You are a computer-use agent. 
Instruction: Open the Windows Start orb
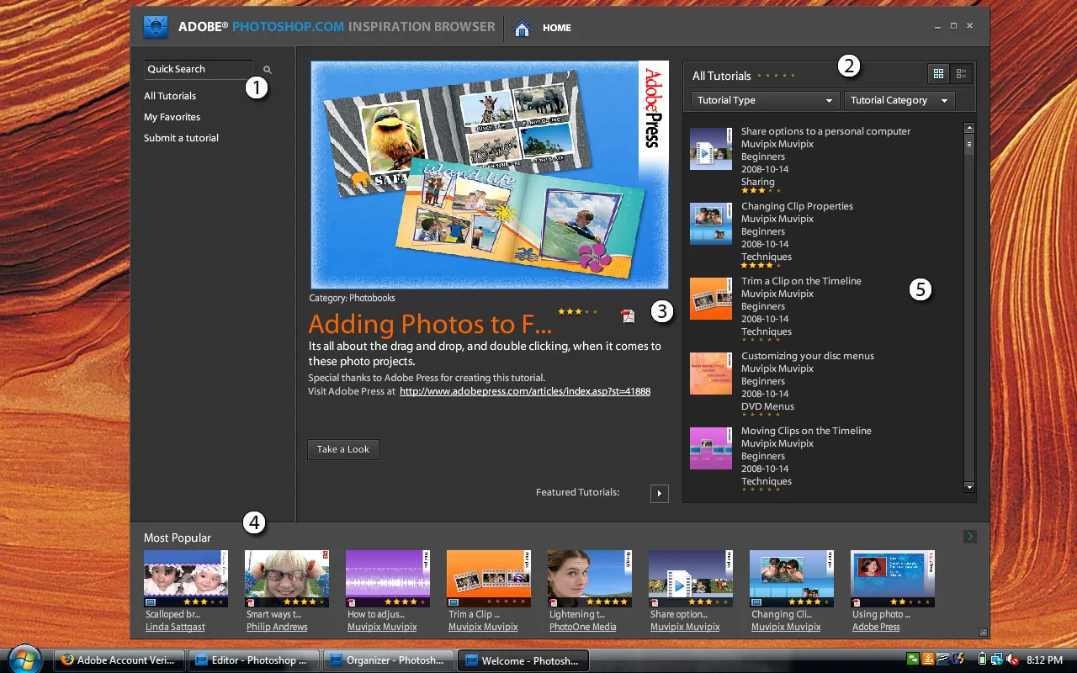click(x=24, y=658)
